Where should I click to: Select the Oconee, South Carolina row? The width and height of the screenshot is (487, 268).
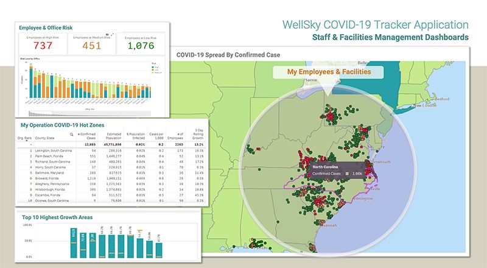111,200
